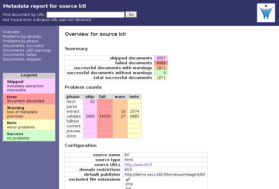Click the skip column header
279x189 pixels.
pos(90,97)
